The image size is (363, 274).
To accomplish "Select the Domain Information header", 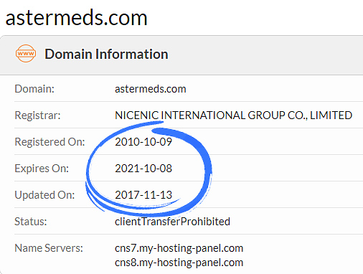I will click(x=106, y=54).
